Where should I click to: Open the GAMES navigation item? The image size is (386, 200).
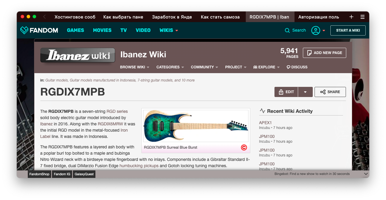click(75, 30)
